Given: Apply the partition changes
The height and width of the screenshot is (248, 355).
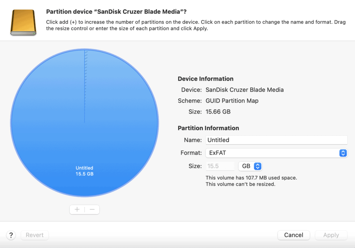Looking at the screenshot, I should (331, 235).
